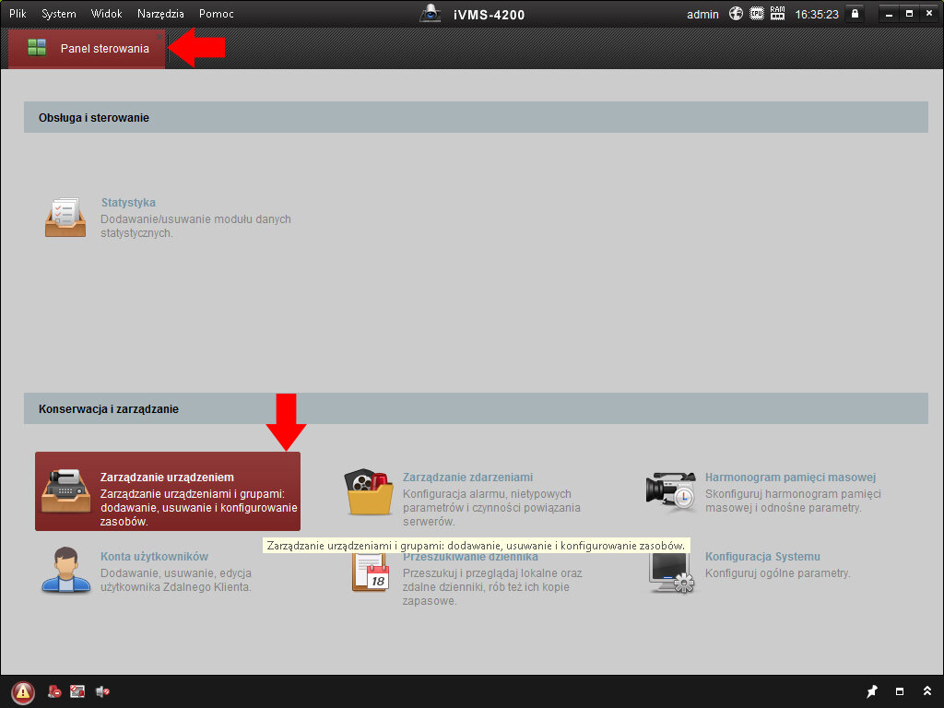
Task: Click the globe network status icon
Action: [736, 14]
